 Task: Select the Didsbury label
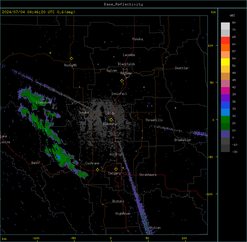(x=110, y=124)
